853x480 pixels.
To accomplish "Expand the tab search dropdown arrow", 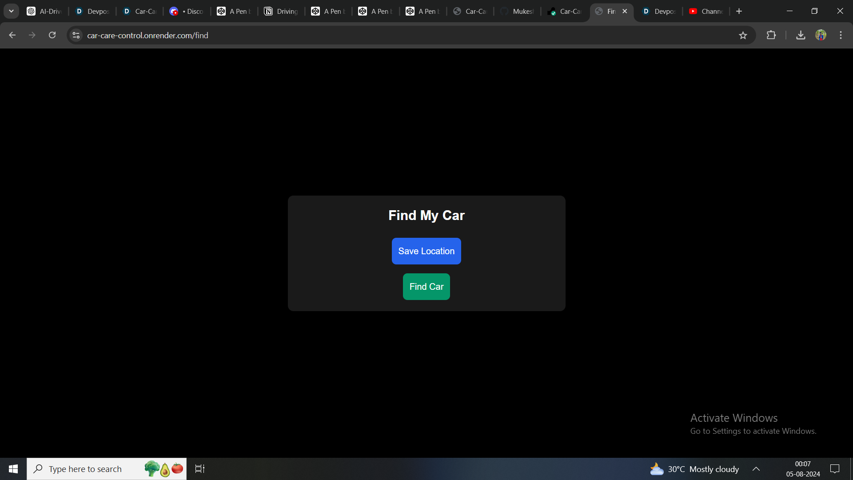I will [11, 11].
